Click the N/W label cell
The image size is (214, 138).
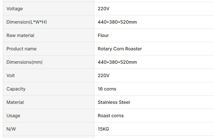pyautogui.click(x=11, y=129)
